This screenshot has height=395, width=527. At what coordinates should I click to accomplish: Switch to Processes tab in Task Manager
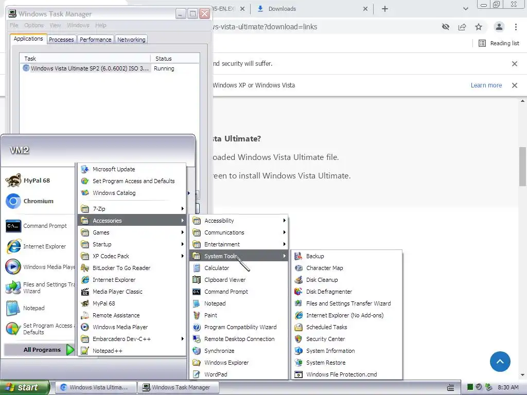(61, 39)
